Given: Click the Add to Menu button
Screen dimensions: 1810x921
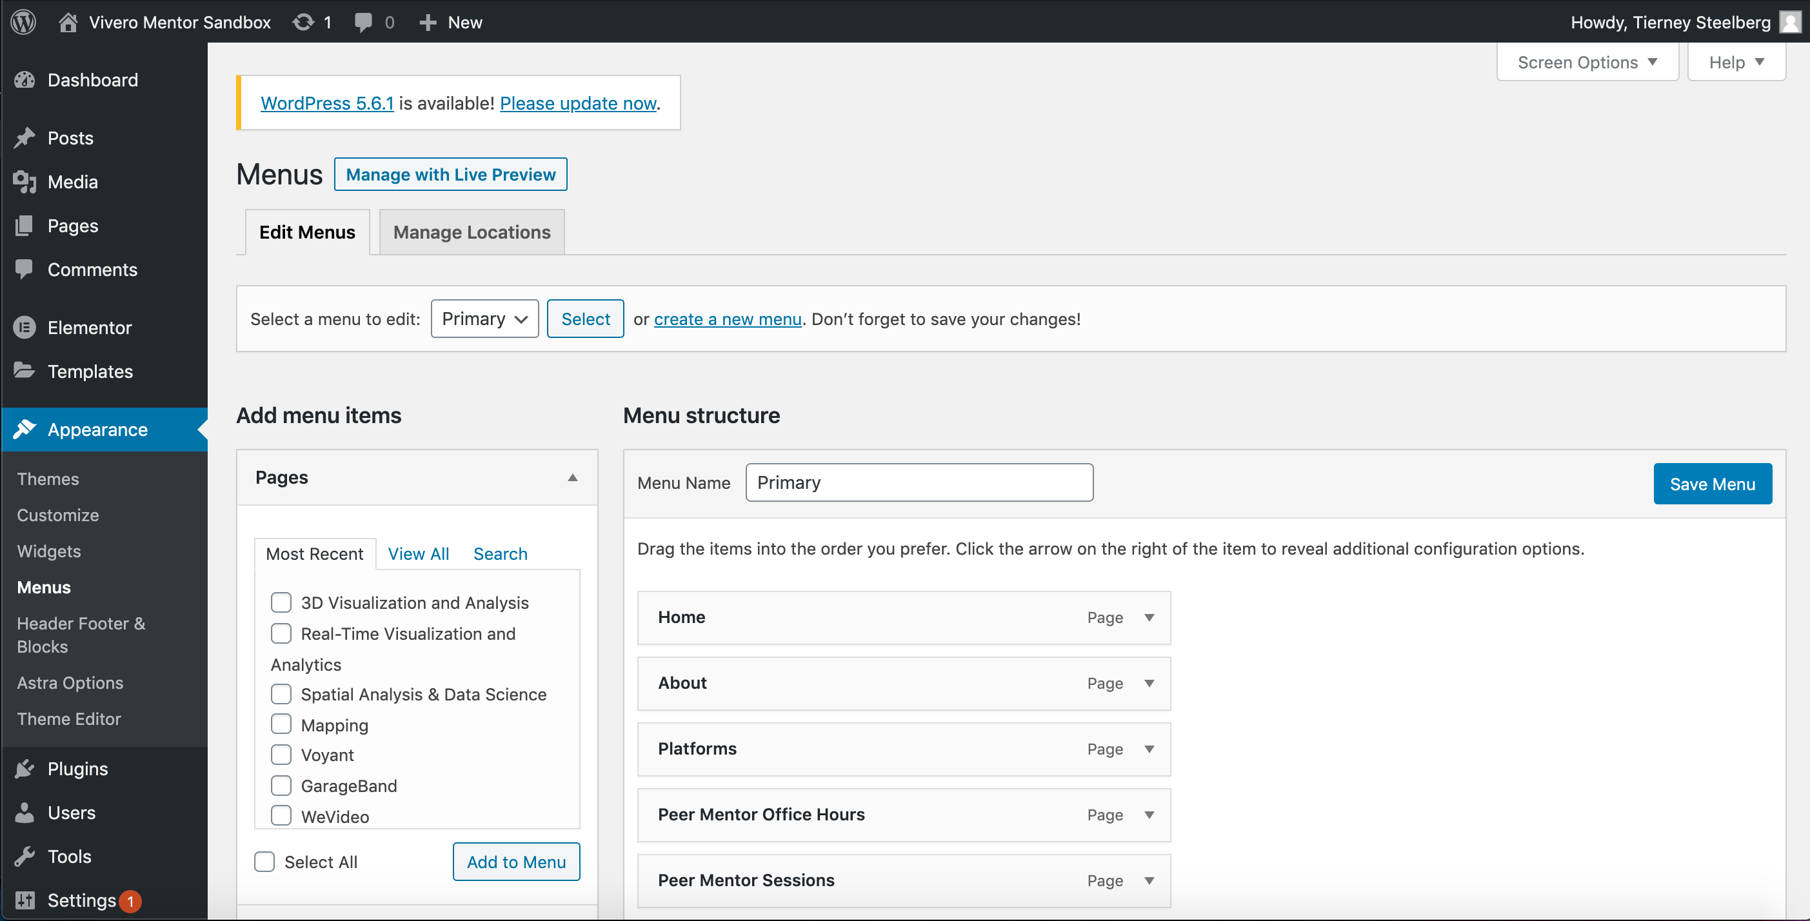Looking at the screenshot, I should (515, 862).
